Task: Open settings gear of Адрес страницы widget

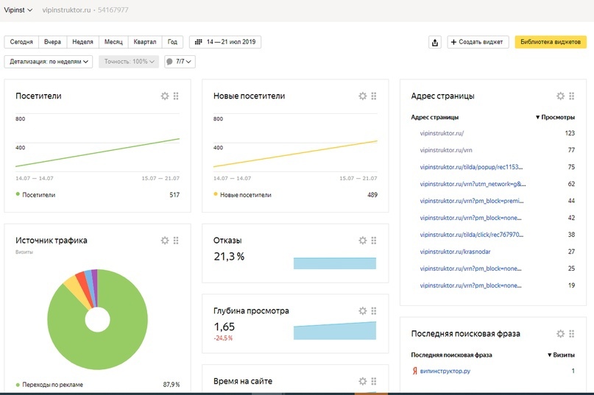Action: pyautogui.click(x=560, y=96)
